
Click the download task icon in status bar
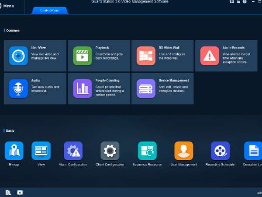tap(8, 193)
